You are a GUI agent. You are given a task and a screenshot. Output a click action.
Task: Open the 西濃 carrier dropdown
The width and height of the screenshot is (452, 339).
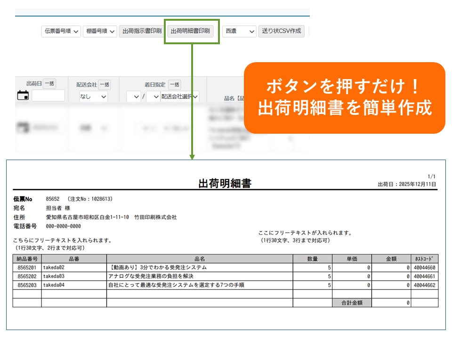tap(239, 32)
